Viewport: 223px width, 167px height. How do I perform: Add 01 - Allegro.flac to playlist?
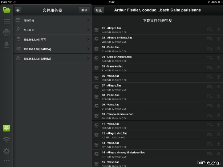[210, 29]
